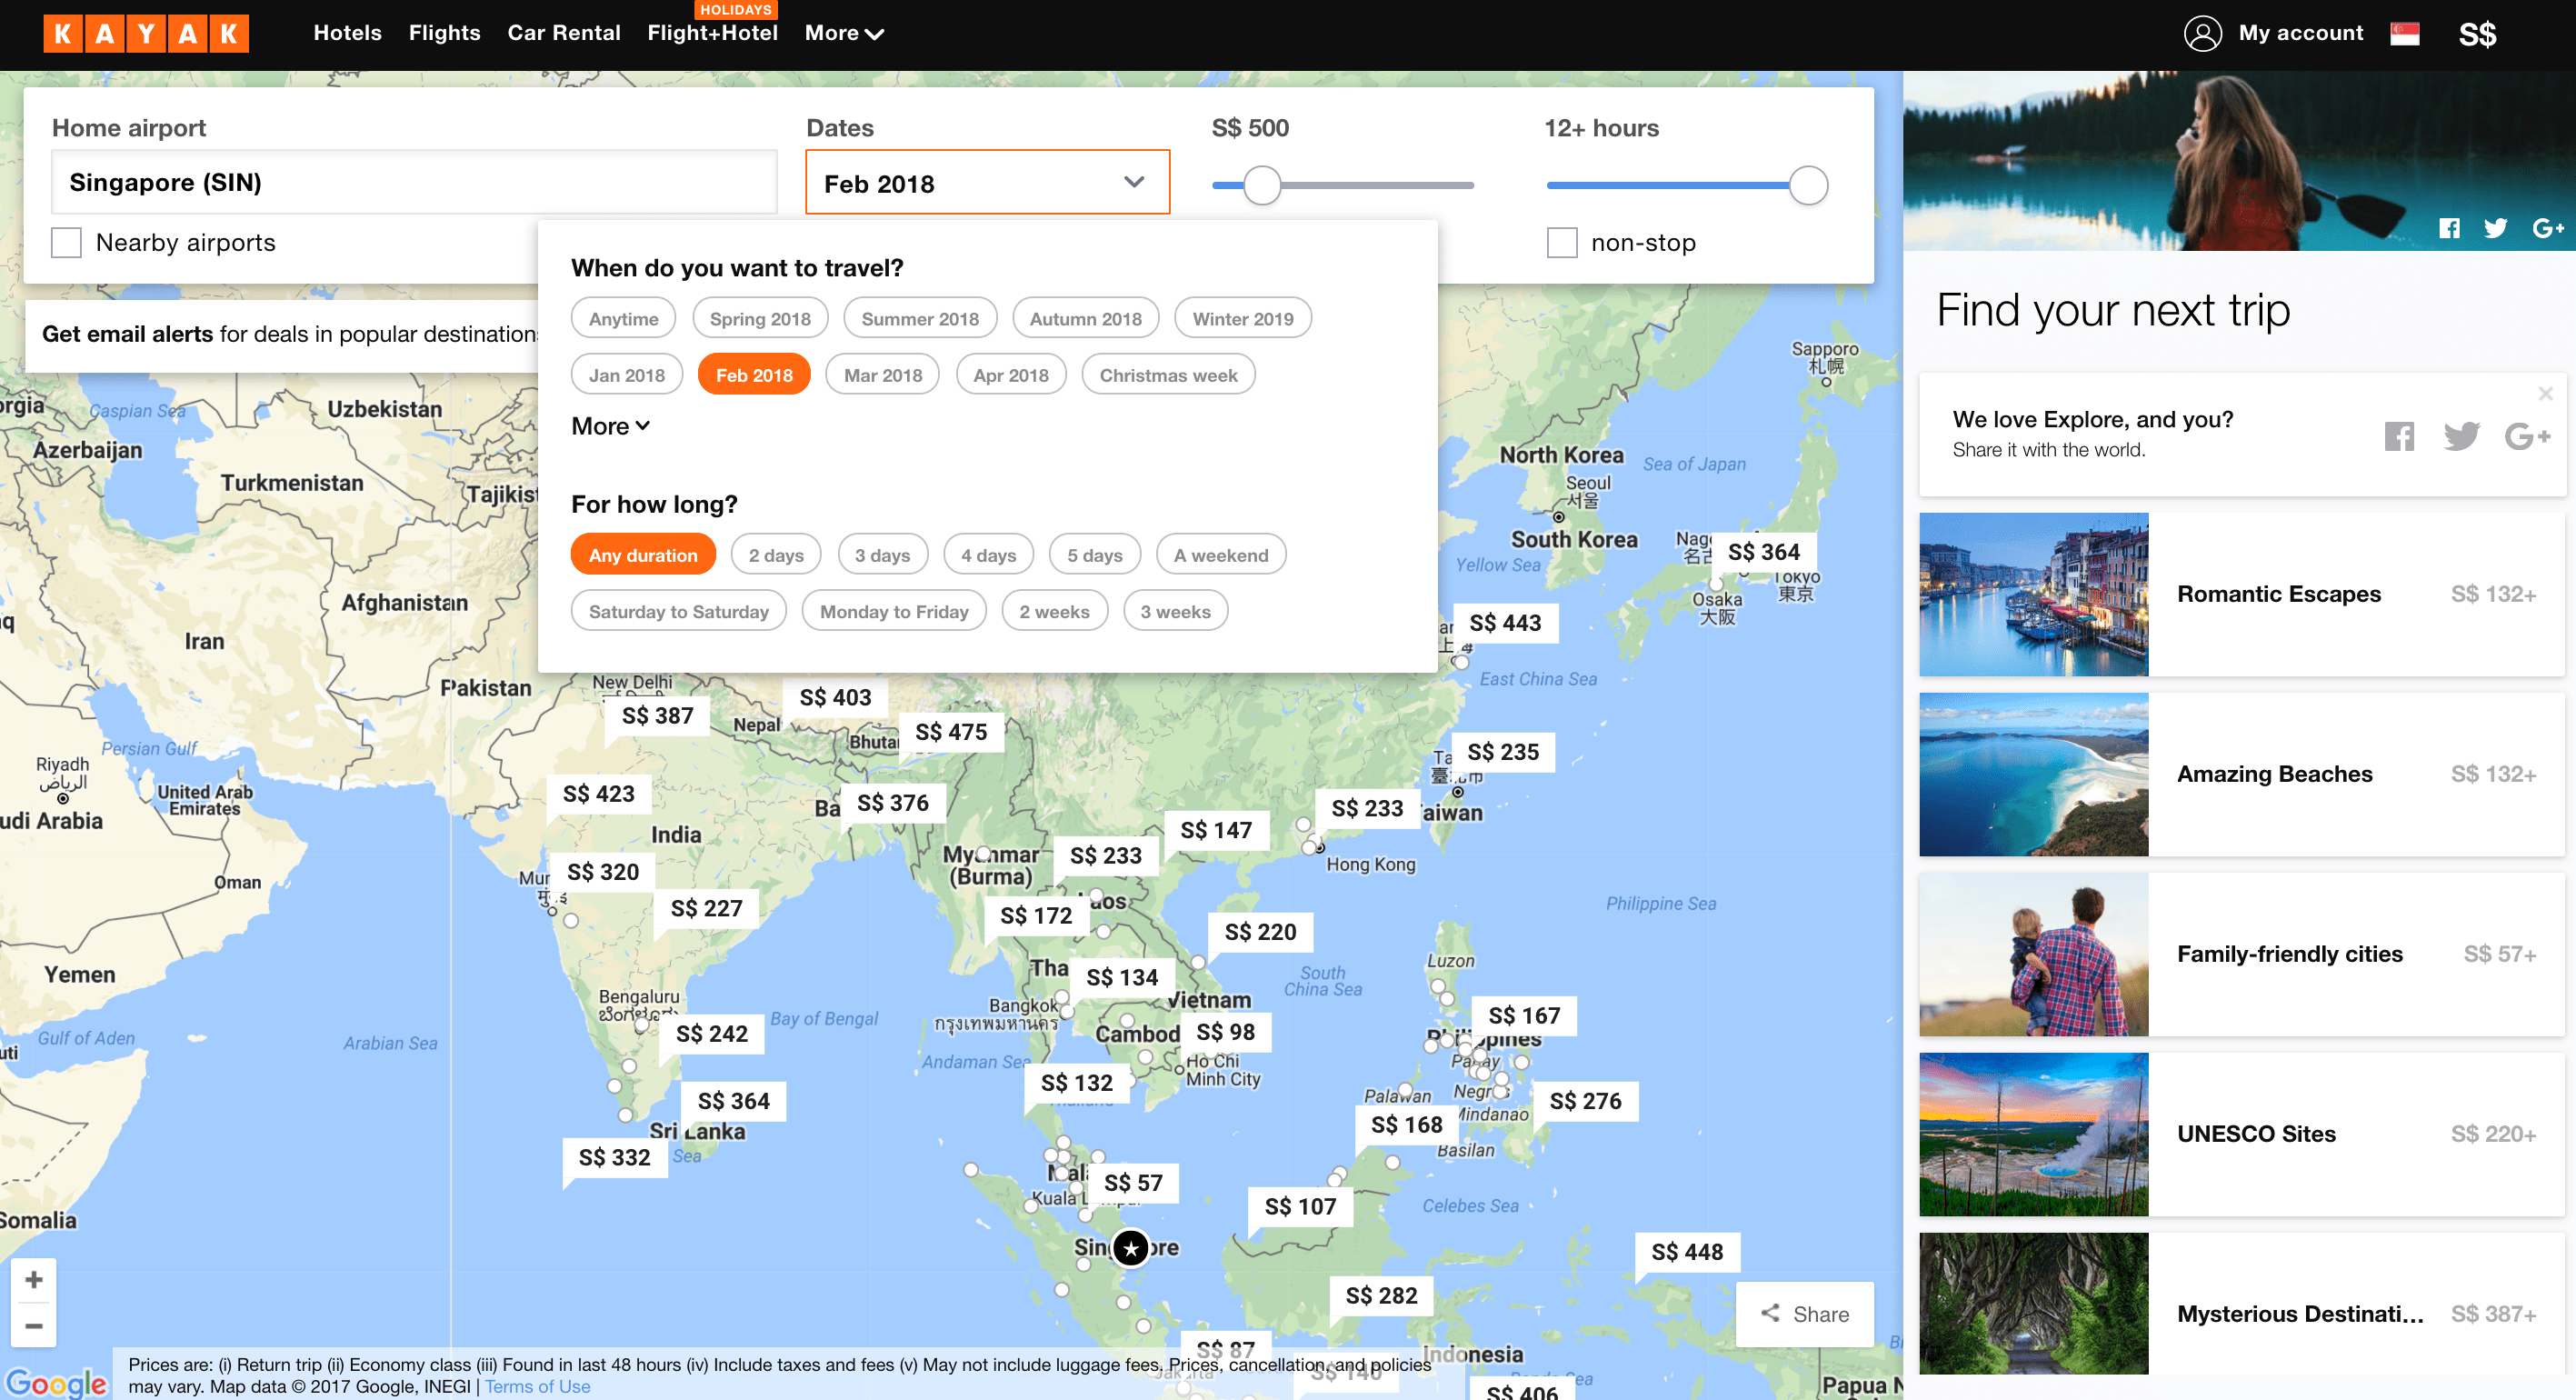Click the KAYAK logo
Image resolution: width=2576 pixels, height=1400 pixels.
click(x=146, y=33)
